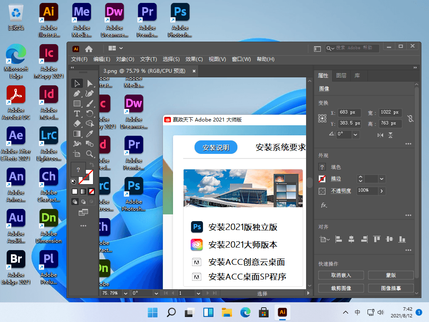Select the Gradient tool
The width and height of the screenshot is (429, 322).
point(77,134)
